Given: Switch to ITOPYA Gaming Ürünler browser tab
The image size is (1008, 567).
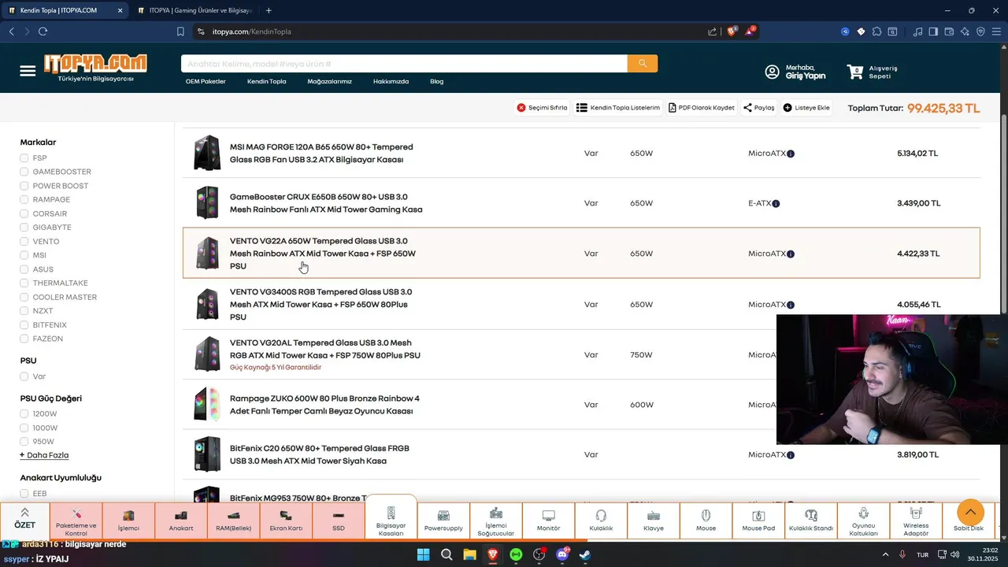Looking at the screenshot, I should tap(194, 10).
